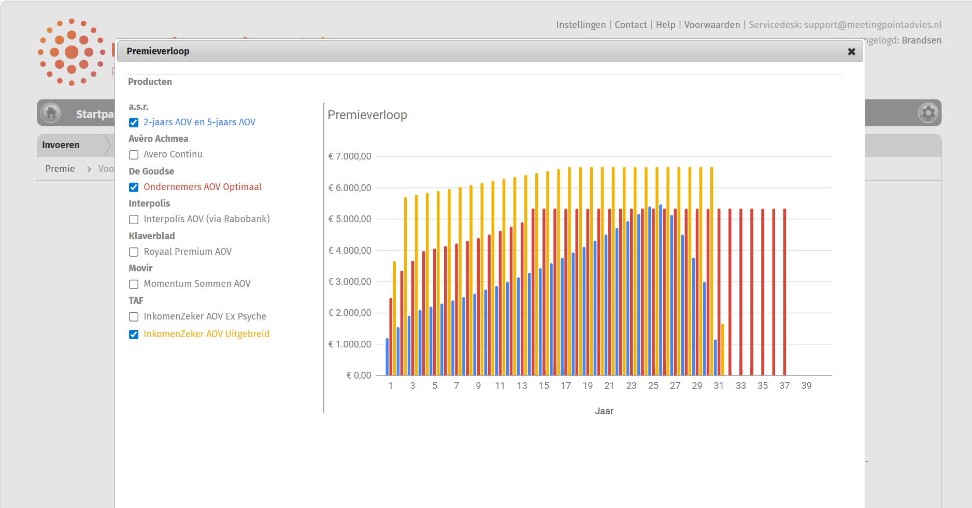The image size is (972, 508).
Task: Click the 'Klaverblad' group heading
Action: point(152,236)
